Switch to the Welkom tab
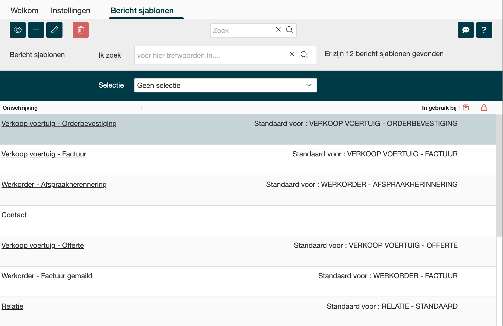Screen dimensions: 503x326 point(24,11)
